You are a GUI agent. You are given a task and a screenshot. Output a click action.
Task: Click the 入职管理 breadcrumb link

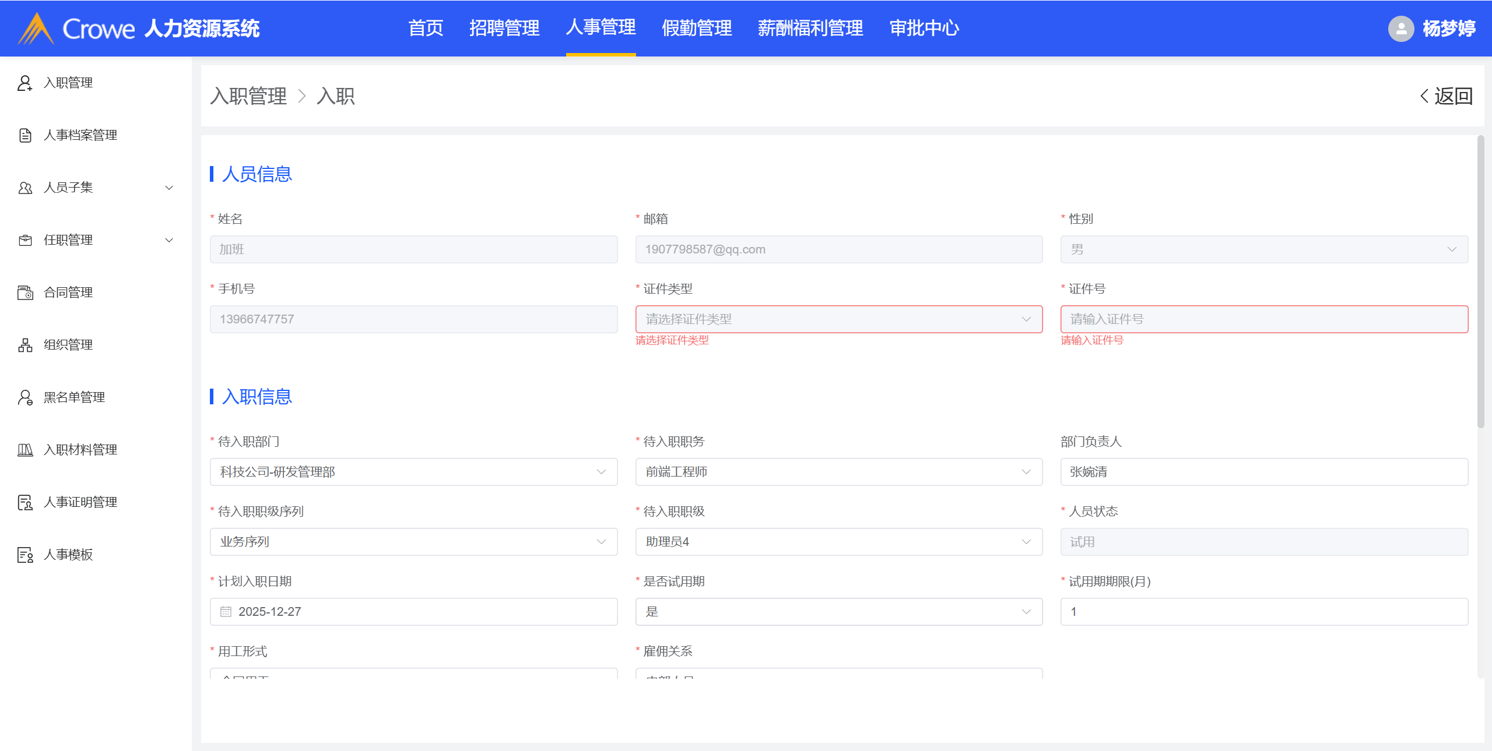coord(248,96)
